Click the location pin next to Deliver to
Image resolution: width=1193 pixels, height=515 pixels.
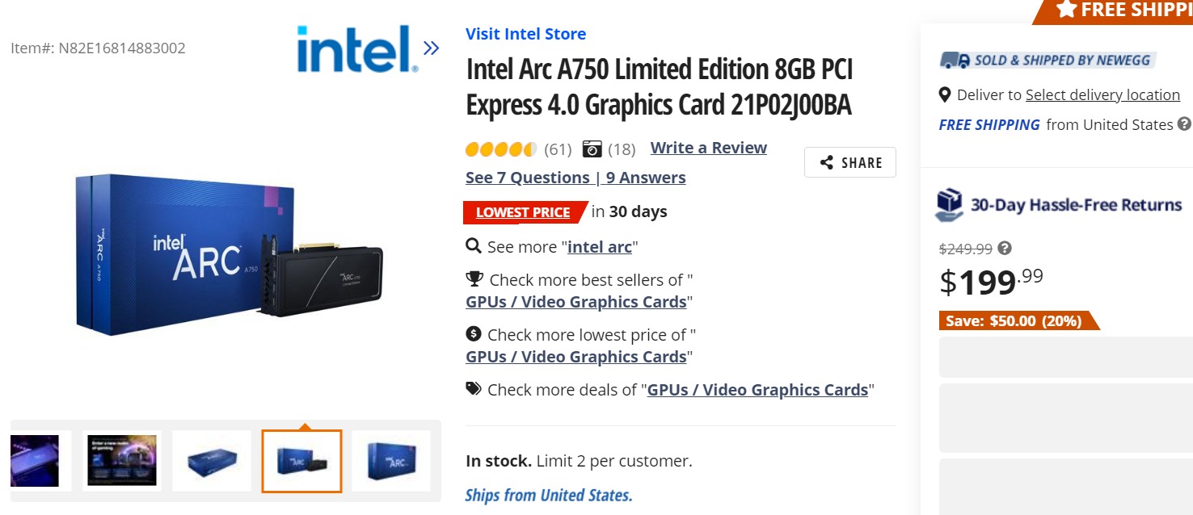point(944,94)
